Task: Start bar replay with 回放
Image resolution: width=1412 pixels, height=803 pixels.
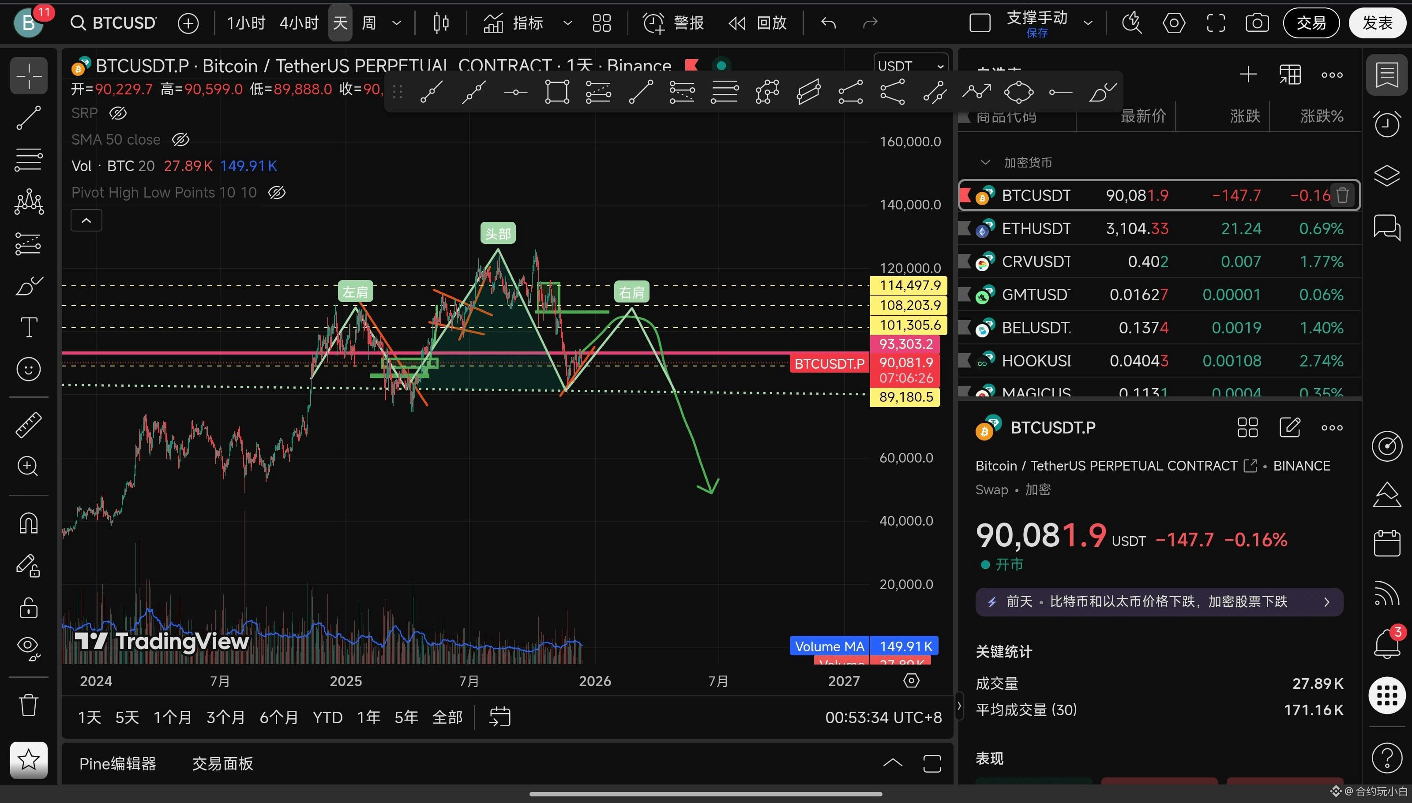Action: tap(757, 23)
